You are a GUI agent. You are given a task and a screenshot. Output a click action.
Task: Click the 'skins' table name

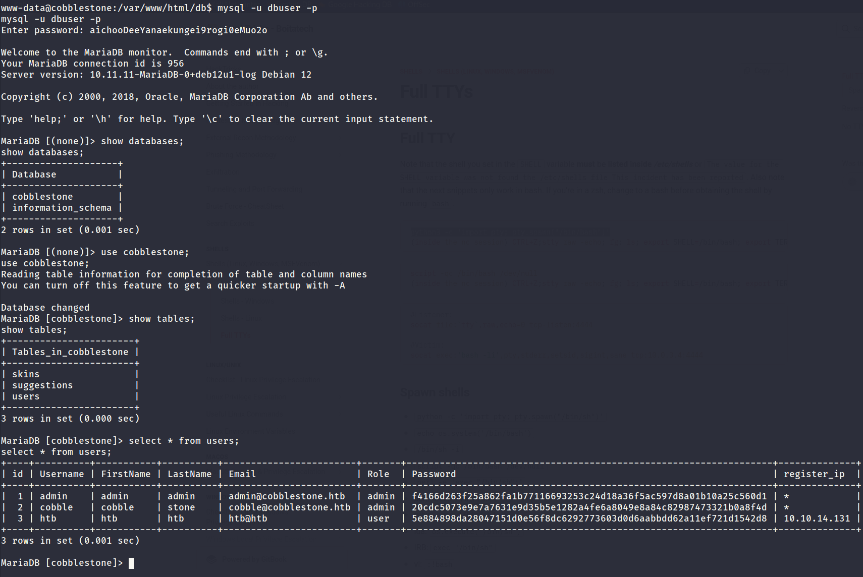click(x=26, y=374)
